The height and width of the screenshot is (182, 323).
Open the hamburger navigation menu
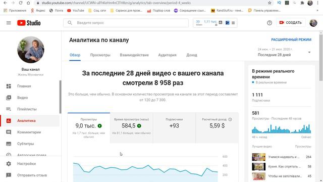pyautogui.click(x=9, y=23)
